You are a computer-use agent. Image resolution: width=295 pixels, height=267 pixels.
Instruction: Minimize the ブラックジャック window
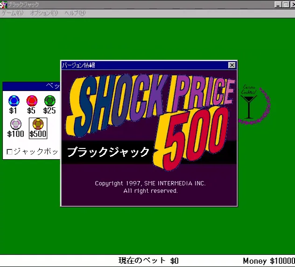click(278, 5)
